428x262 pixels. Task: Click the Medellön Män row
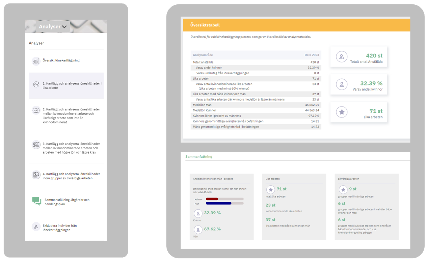(256, 105)
